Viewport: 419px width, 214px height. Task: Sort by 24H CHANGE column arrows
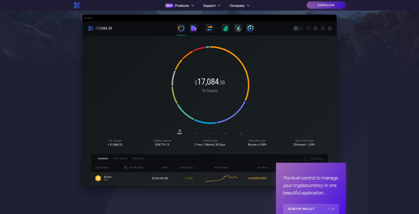[x=195, y=168]
